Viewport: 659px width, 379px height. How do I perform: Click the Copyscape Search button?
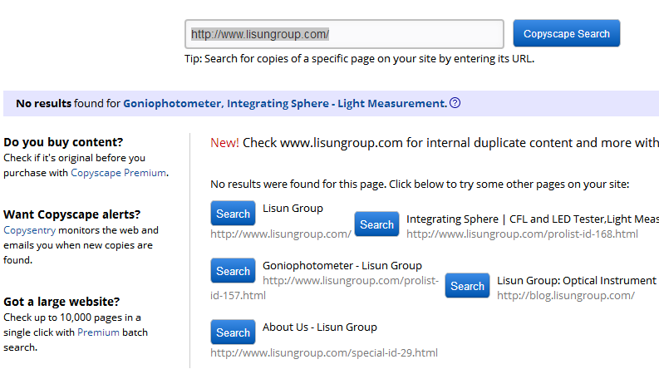coord(566,33)
